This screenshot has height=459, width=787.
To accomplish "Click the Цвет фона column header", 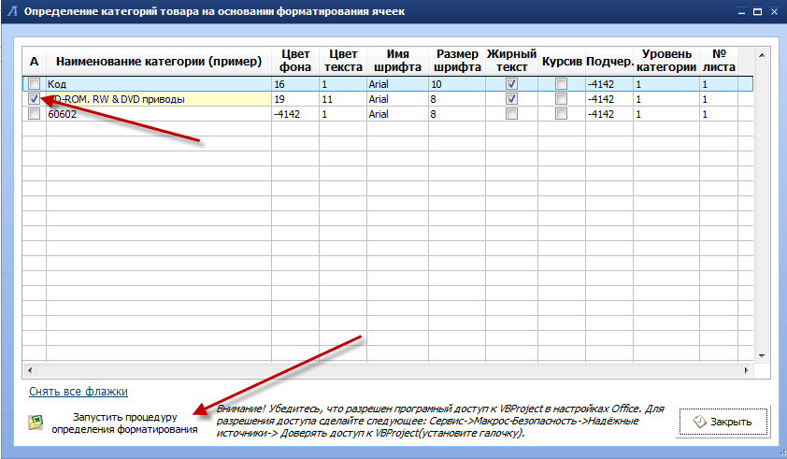I will (295, 62).
